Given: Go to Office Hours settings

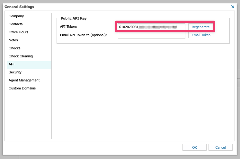Looking at the screenshot, I should [x=29, y=32].
